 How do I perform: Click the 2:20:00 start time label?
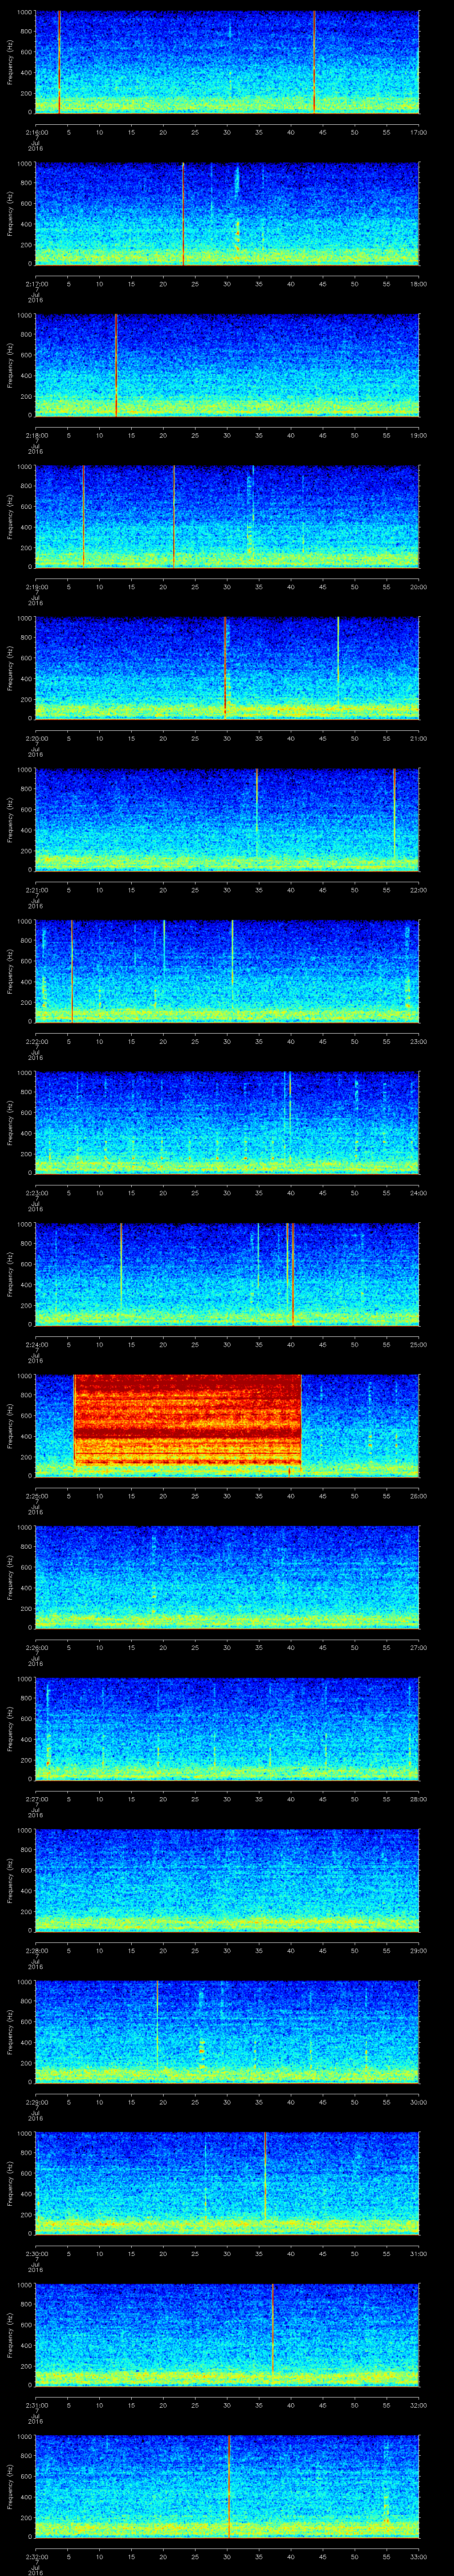[x=36, y=738]
